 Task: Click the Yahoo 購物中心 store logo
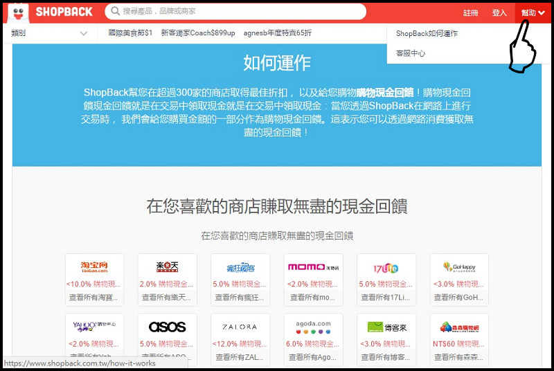tap(94, 327)
